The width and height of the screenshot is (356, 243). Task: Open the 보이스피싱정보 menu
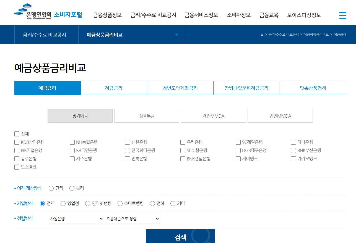tap(304, 15)
